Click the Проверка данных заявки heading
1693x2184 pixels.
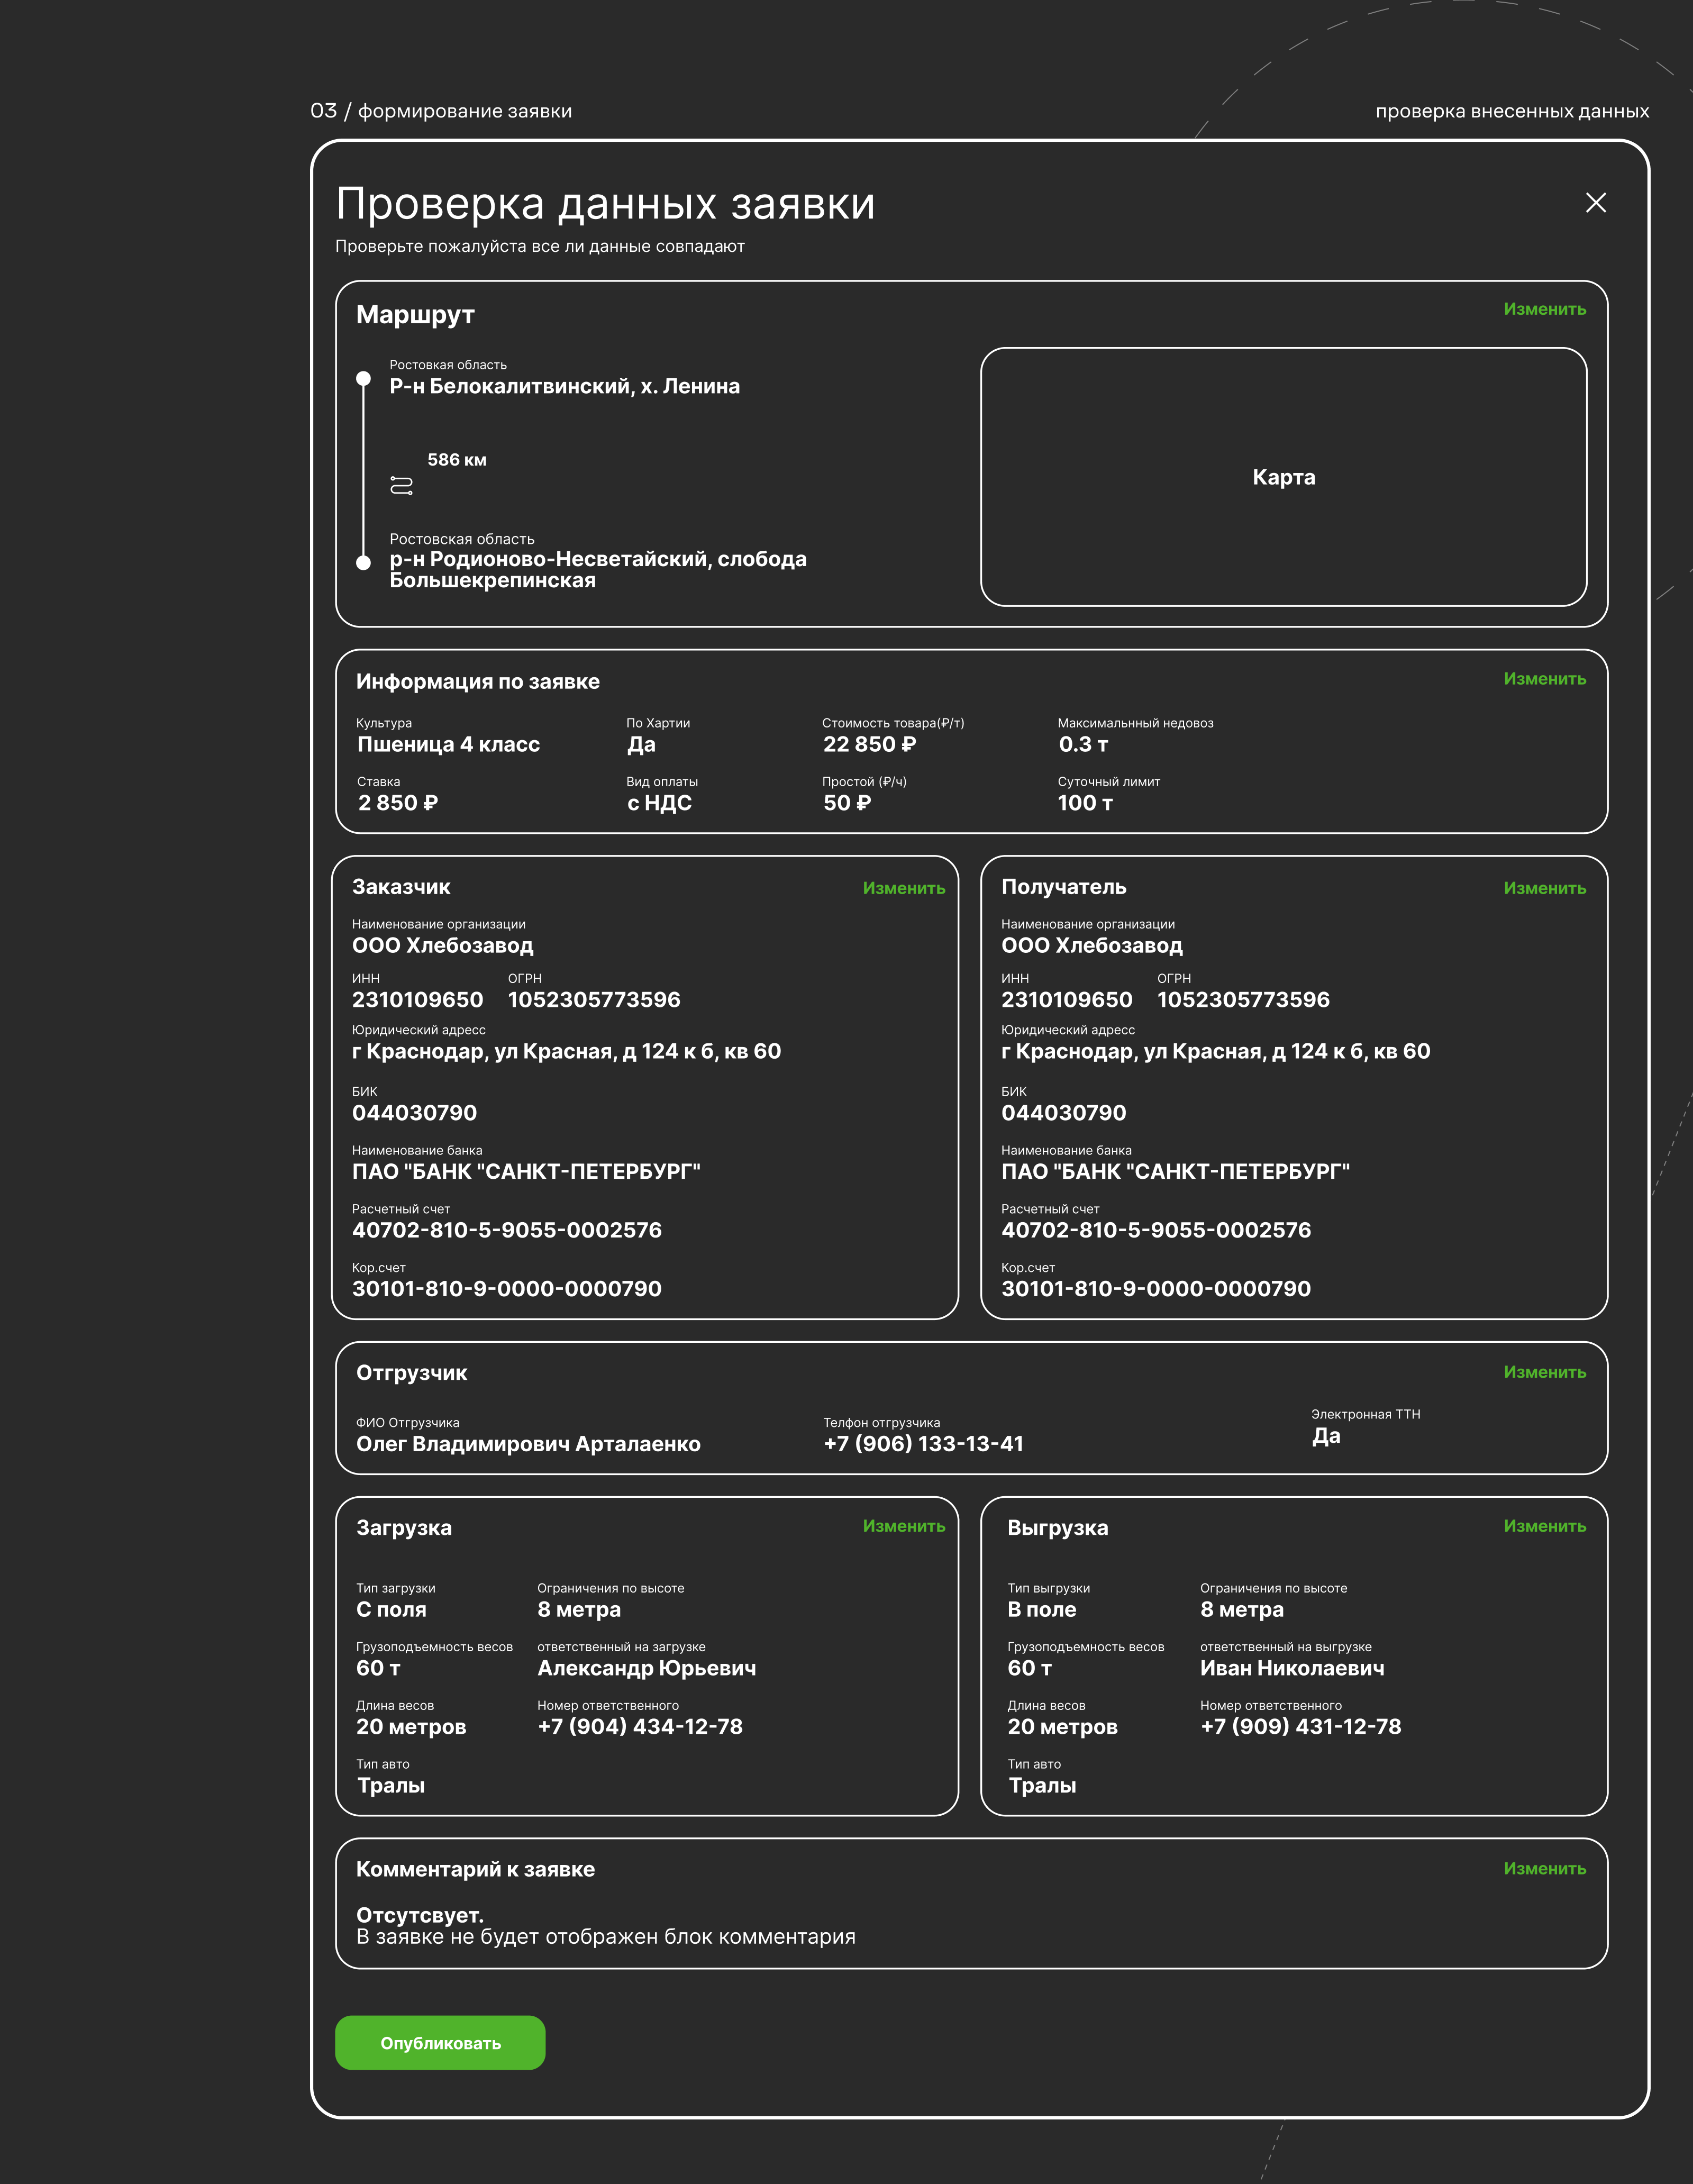tap(605, 204)
